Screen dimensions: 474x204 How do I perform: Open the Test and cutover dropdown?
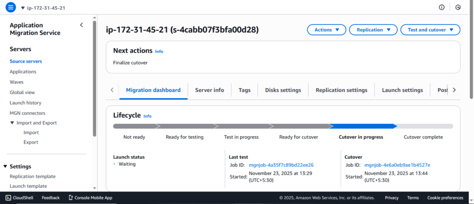430,30
